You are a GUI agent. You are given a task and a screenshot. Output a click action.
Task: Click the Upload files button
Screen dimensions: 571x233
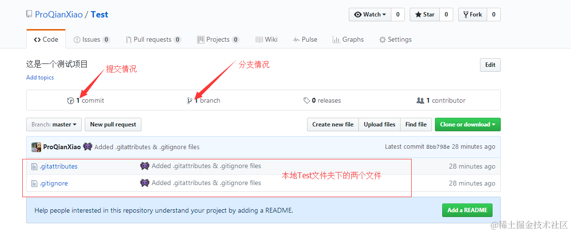pos(379,124)
